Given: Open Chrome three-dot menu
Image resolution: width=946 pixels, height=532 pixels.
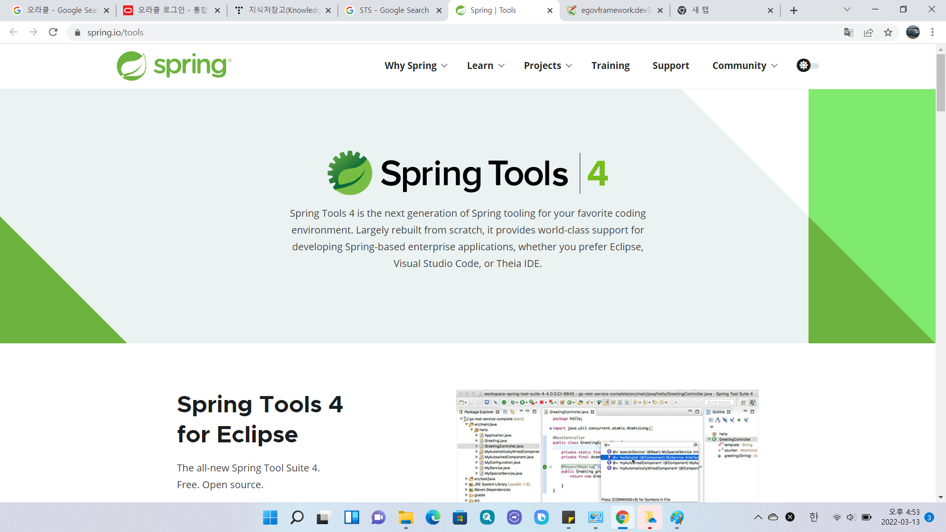Looking at the screenshot, I should 932,33.
